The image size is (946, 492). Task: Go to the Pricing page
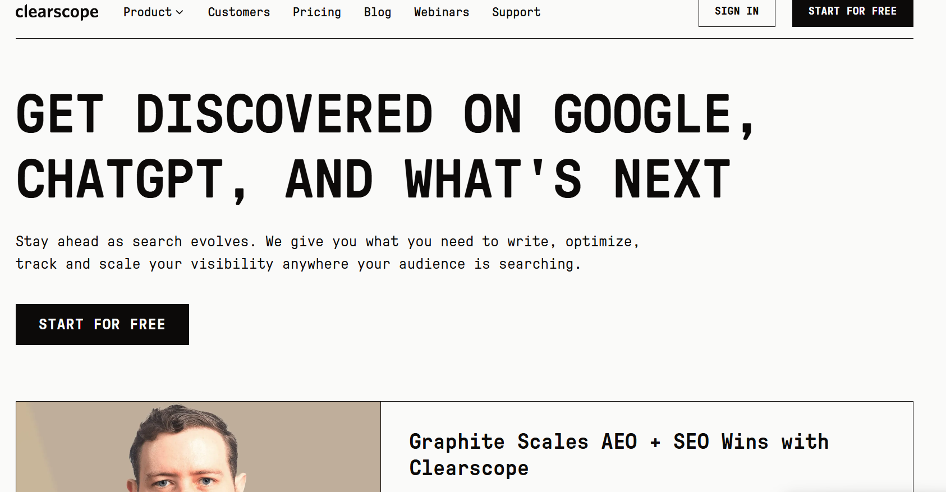point(317,12)
